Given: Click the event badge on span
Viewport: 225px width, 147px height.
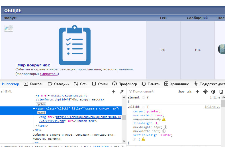Looking at the screenshot, I should (42, 113).
